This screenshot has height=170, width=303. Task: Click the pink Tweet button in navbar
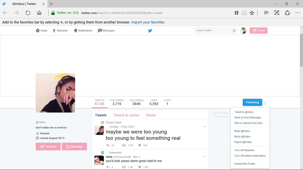(x=258, y=30)
